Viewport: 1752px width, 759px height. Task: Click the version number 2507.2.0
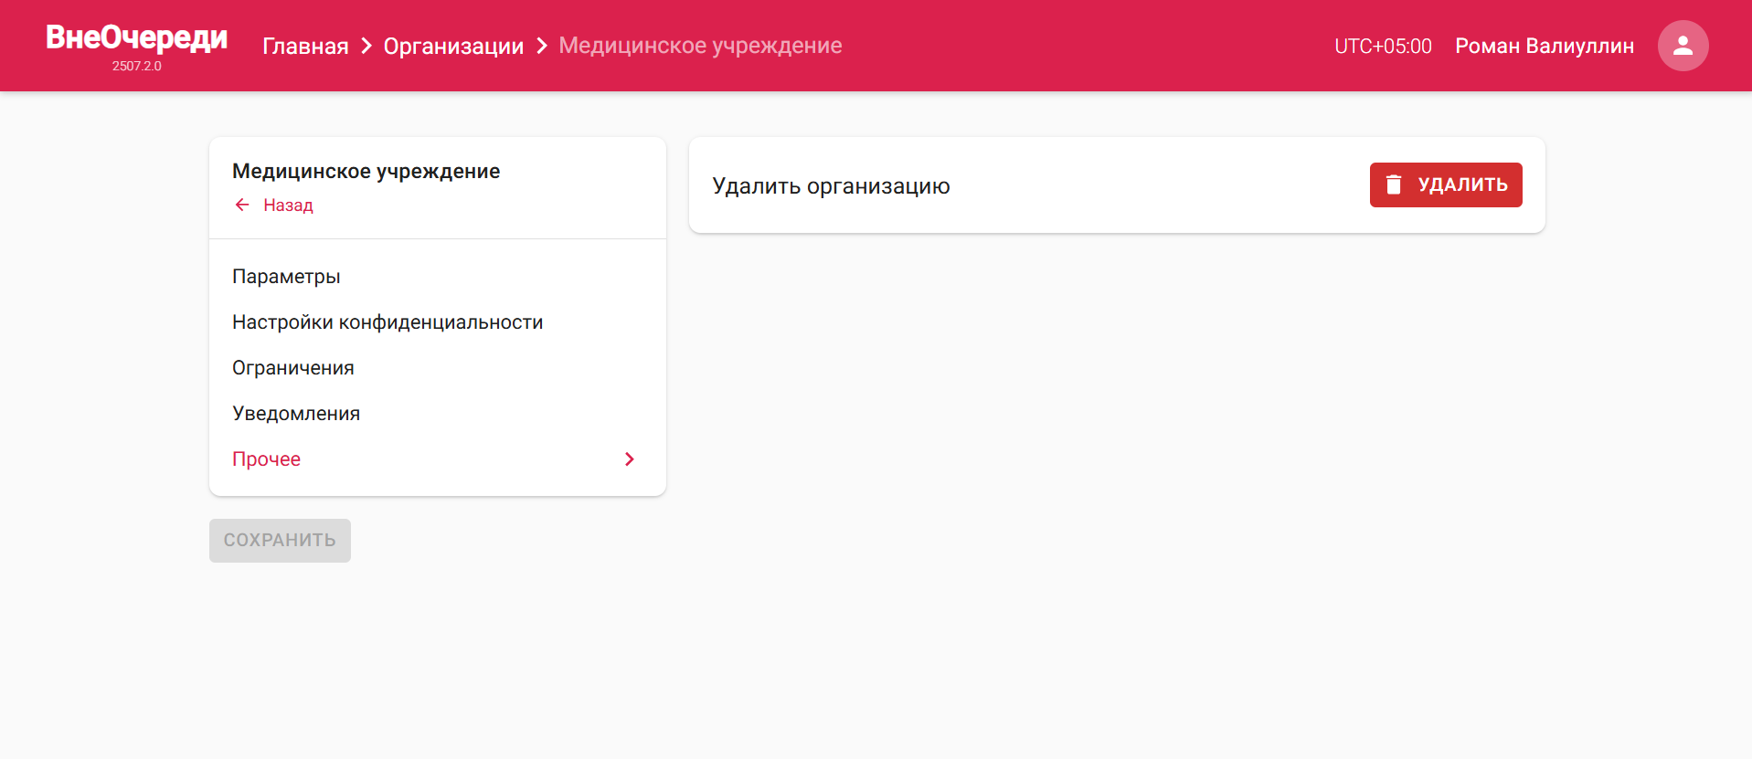(x=137, y=66)
